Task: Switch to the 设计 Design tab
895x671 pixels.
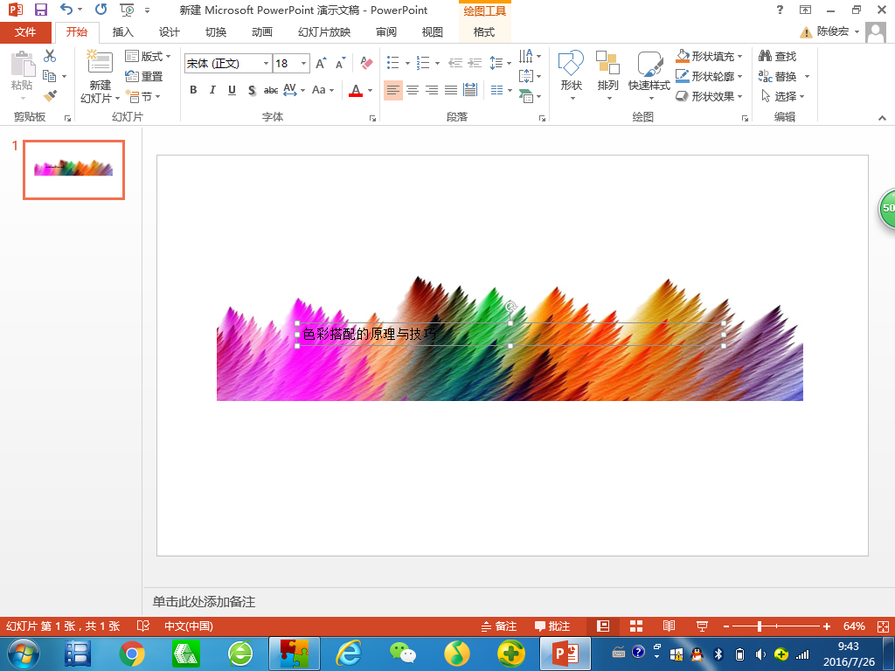Action: pos(169,32)
